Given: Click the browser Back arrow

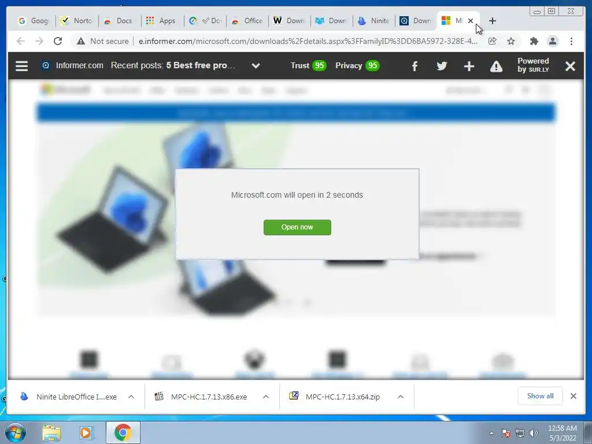Looking at the screenshot, I should (x=21, y=41).
